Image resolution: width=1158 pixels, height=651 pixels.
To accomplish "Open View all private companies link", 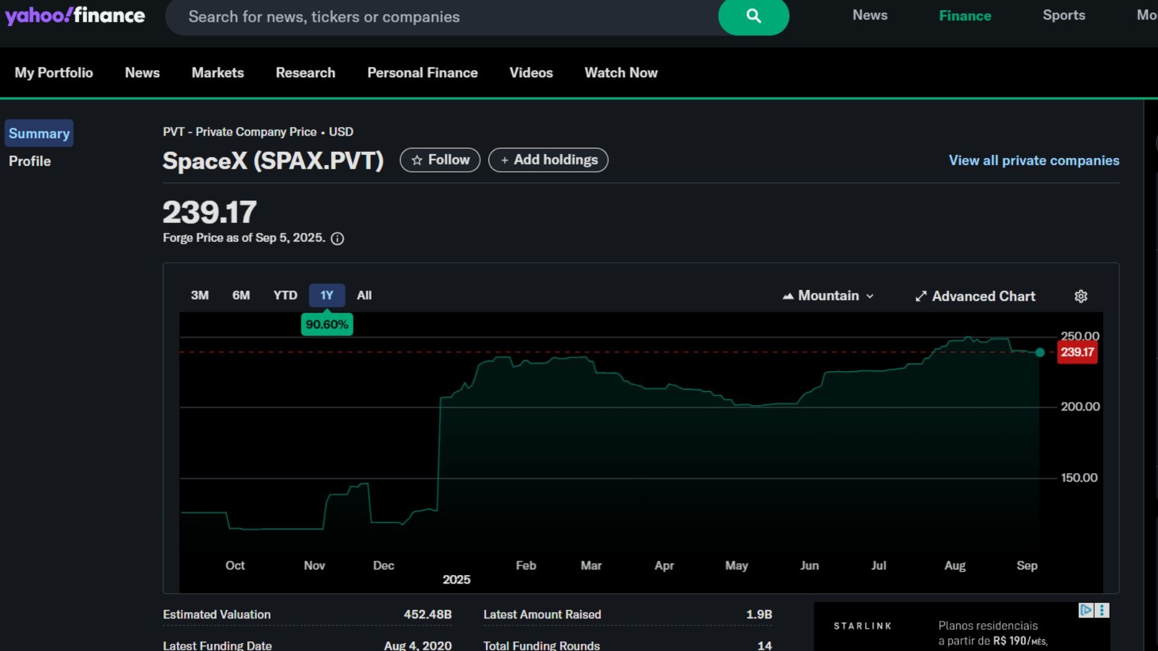I will 1034,160.
